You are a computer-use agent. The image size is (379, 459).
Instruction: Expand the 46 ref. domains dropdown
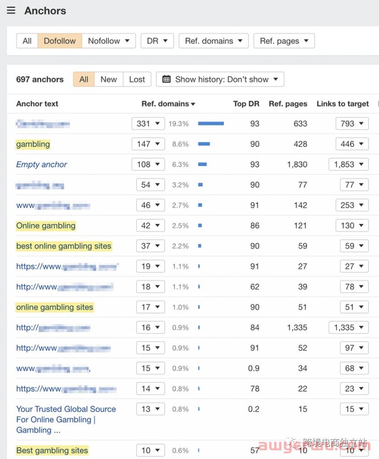coord(150,205)
